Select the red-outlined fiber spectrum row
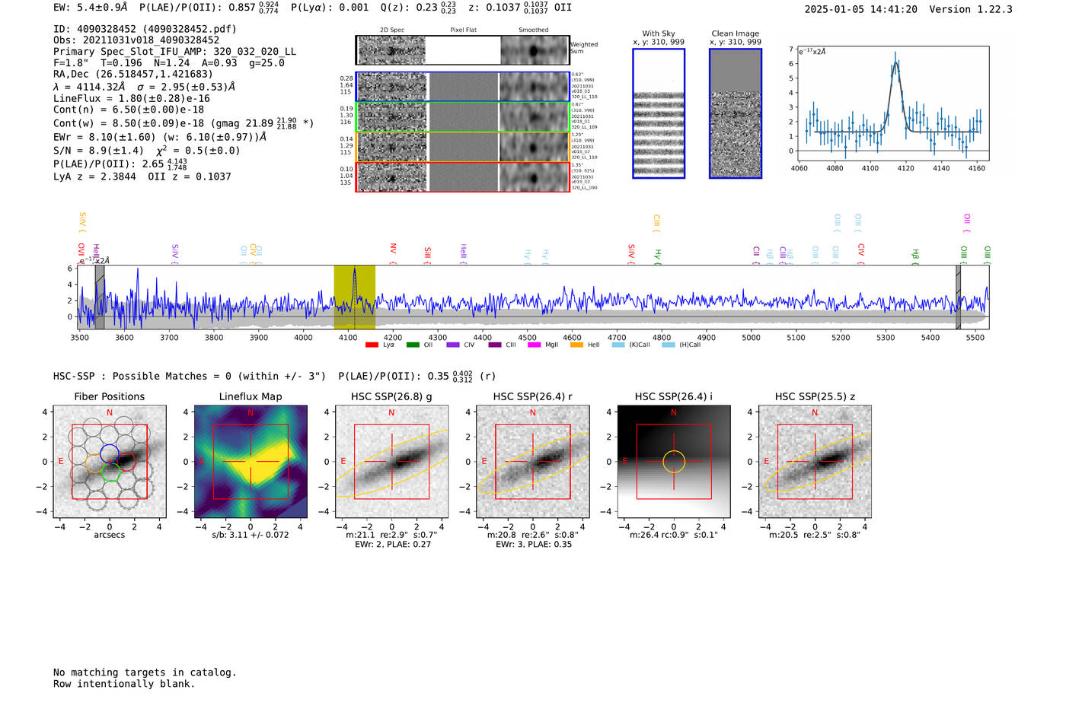 pyautogui.click(x=463, y=176)
